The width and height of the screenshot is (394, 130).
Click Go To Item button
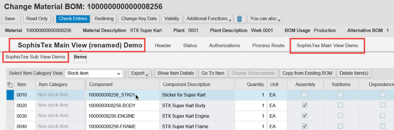213,73
